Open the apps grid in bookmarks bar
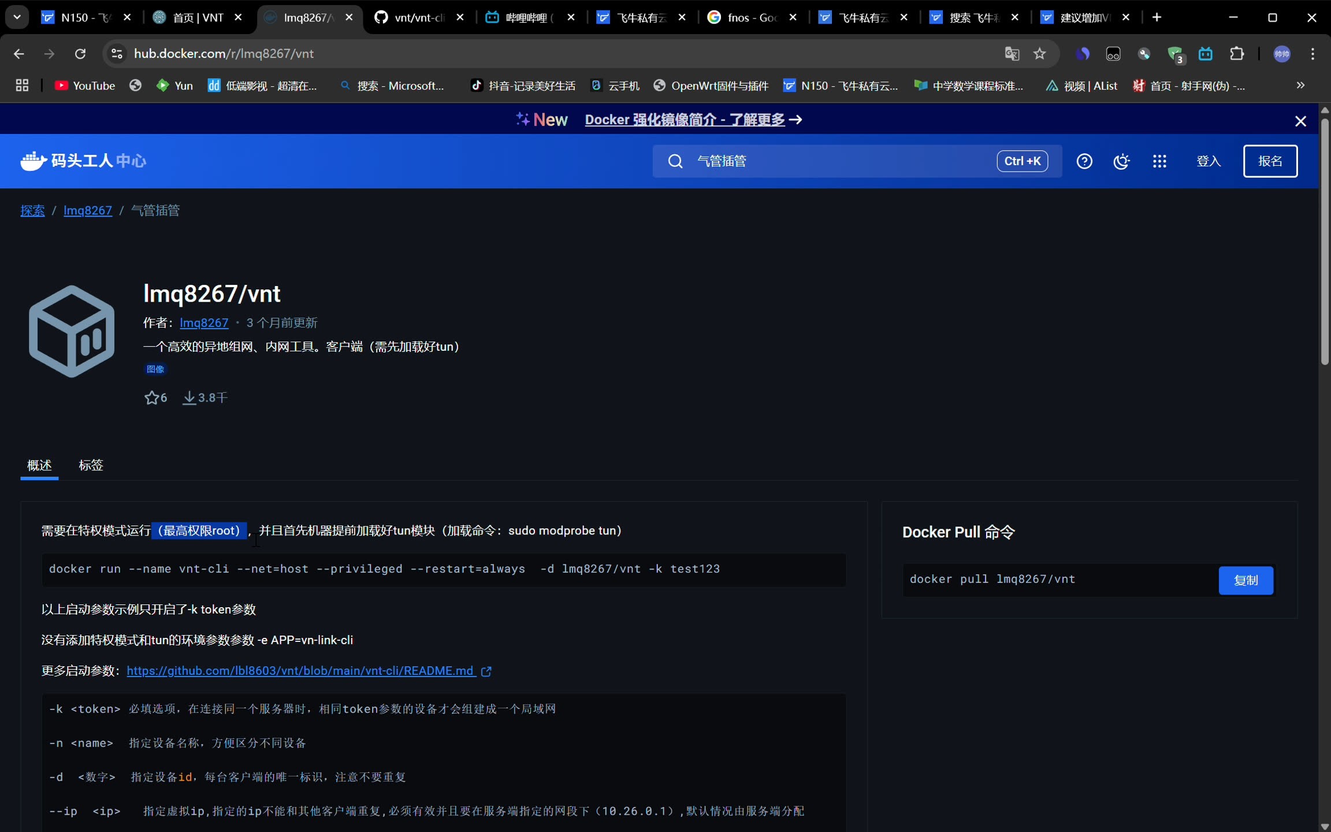1331x832 pixels. pyautogui.click(x=22, y=86)
